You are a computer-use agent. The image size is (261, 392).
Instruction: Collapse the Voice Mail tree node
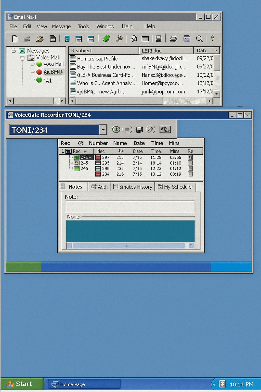(22, 58)
